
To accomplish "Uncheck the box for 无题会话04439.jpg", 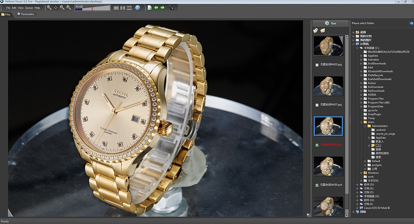I will pyautogui.click(x=317, y=145).
